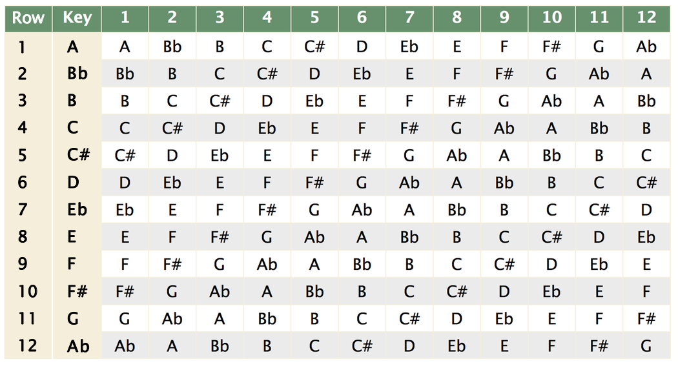
Task: Click row number 10 in the Row column
Action: [28, 292]
